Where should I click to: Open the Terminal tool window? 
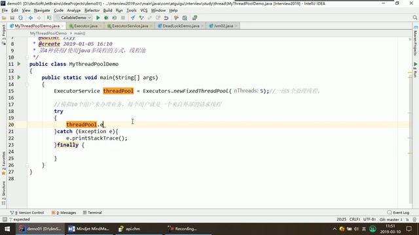92,213
